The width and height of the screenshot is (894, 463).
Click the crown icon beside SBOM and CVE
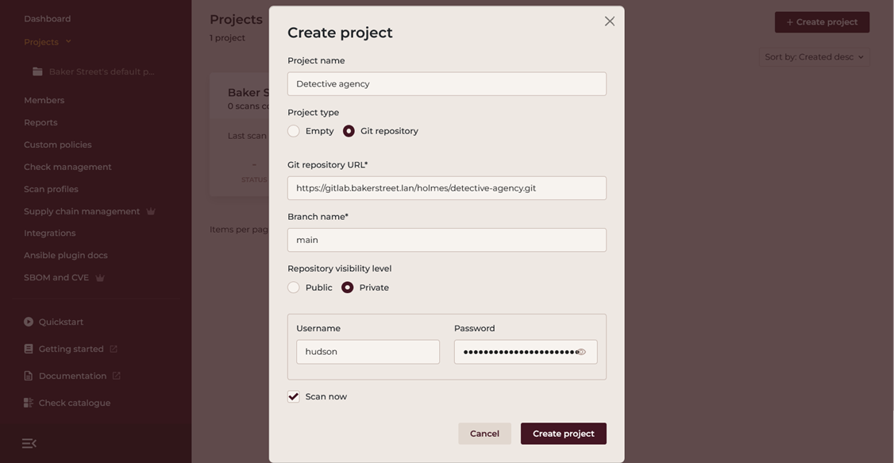tap(100, 278)
